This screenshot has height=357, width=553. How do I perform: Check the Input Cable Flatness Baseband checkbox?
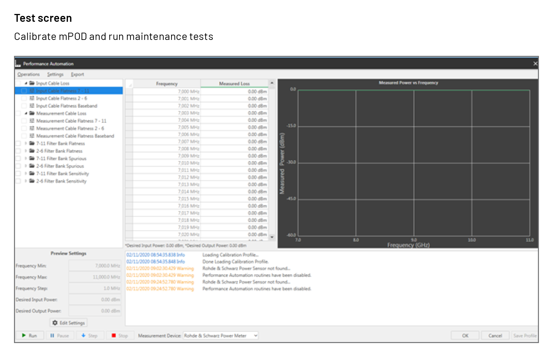[24, 106]
